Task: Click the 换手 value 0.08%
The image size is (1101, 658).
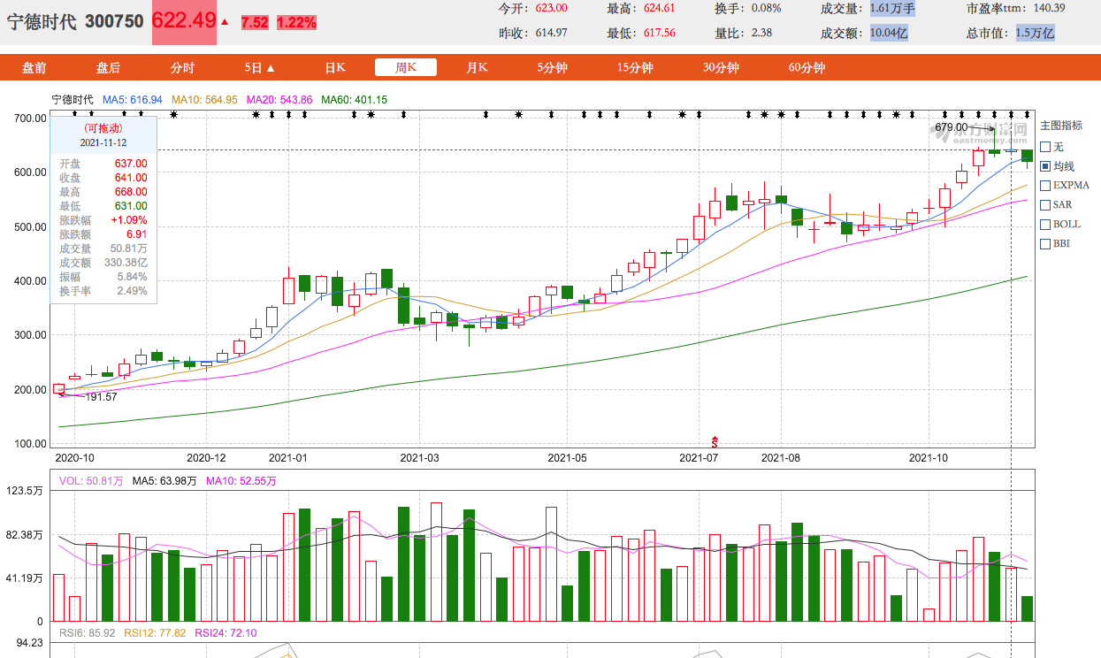Action: [766, 9]
